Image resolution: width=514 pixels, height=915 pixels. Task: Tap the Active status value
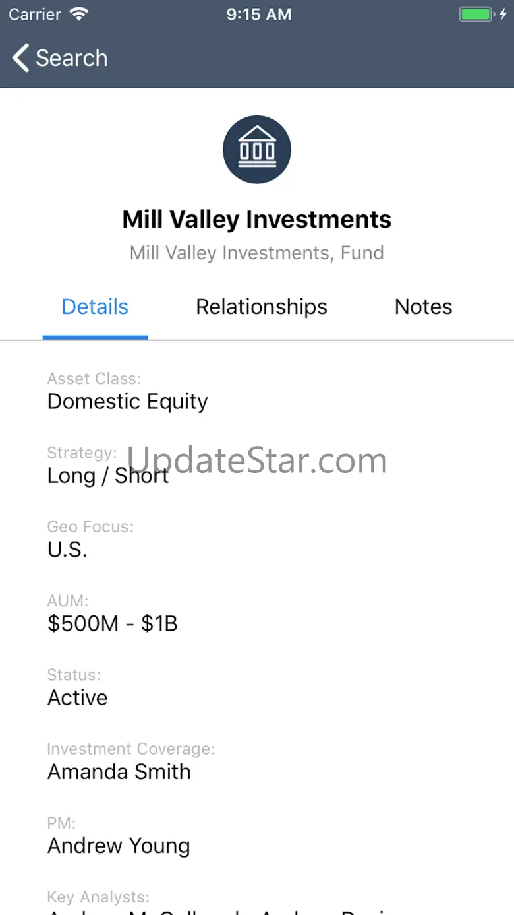point(77,697)
